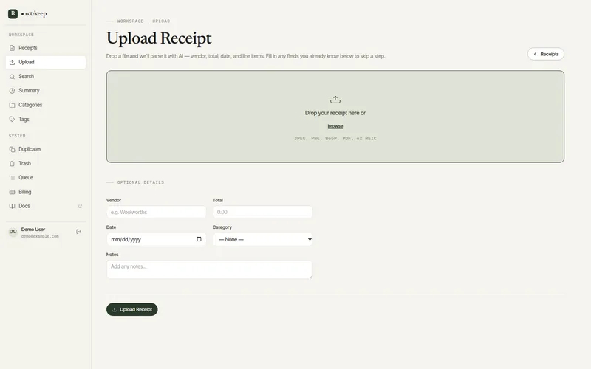
Task: Click the Notes text area corner handle
Action: (311, 277)
